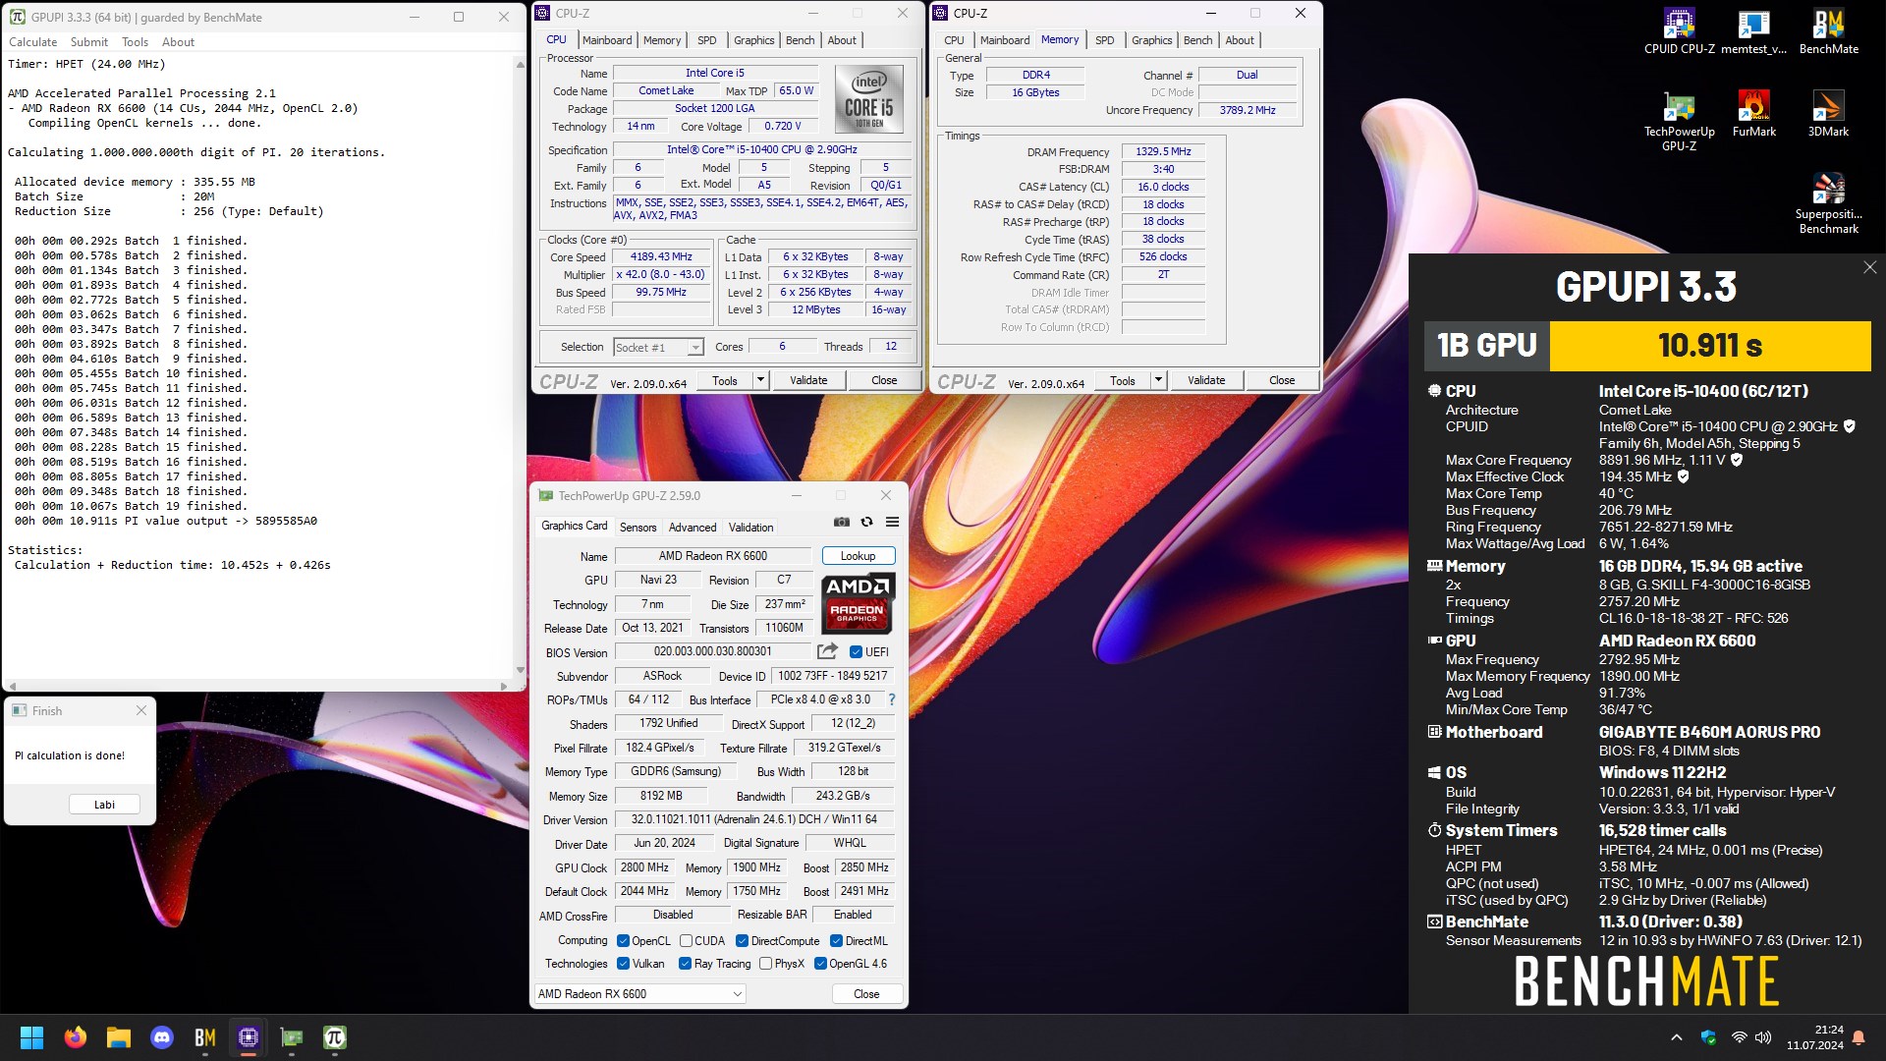Click GPU Name field in GPU-Z

click(x=713, y=556)
